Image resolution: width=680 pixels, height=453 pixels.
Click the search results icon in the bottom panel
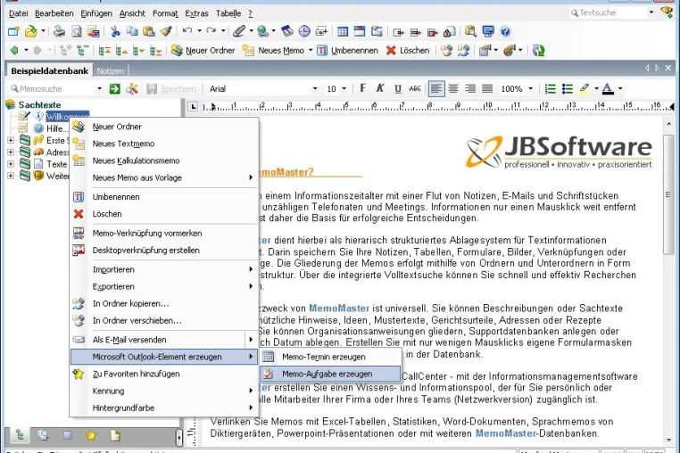[43, 435]
